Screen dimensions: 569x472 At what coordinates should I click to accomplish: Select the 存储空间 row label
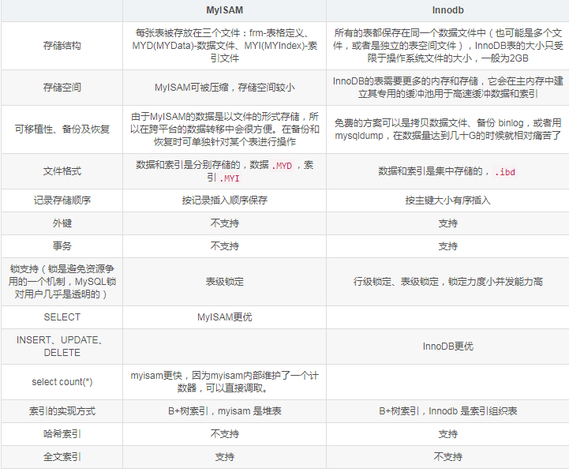[62, 88]
